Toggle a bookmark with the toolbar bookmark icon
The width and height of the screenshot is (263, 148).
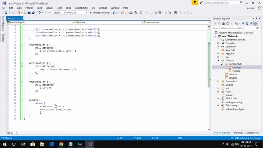[175, 13]
